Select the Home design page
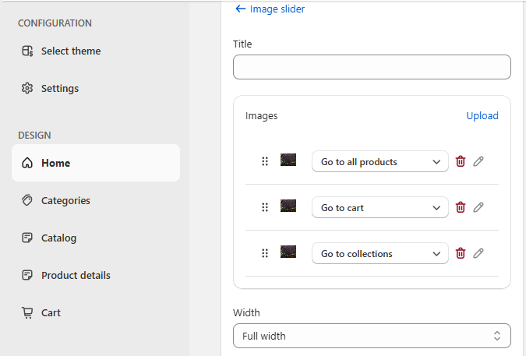The width and height of the screenshot is (526, 356). [x=96, y=163]
